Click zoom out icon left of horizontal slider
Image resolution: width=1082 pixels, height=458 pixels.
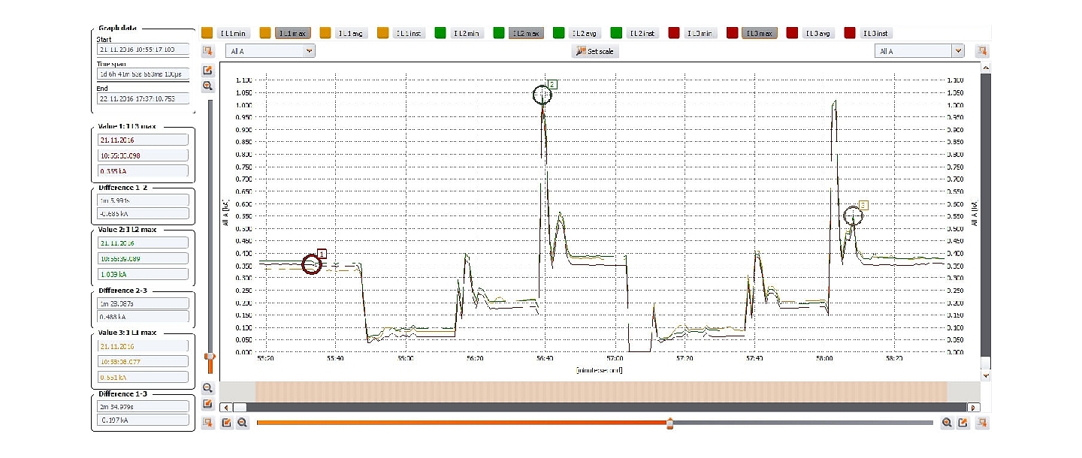point(243,423)
